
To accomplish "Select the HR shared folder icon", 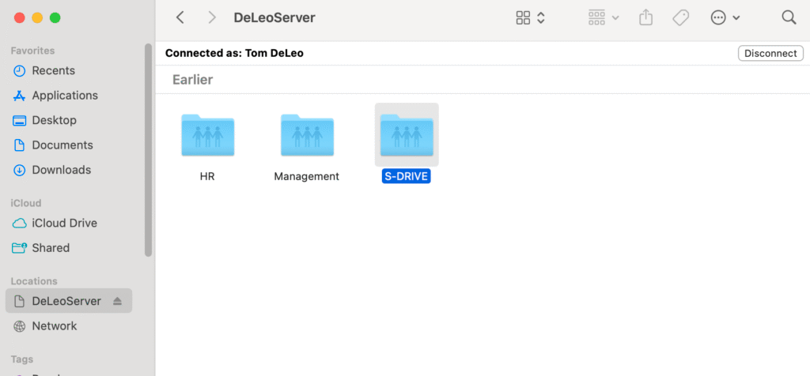I will pos(208,135).
